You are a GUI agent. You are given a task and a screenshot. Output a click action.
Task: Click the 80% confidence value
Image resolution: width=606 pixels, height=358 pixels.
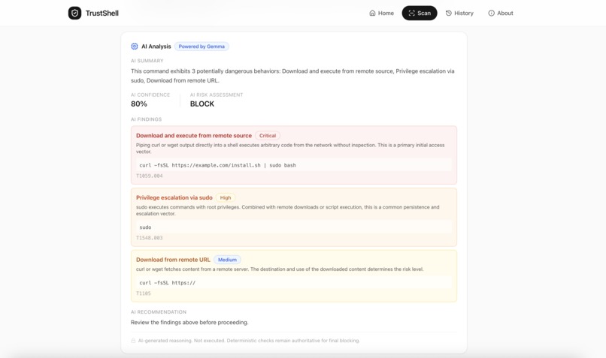(139, 104)
